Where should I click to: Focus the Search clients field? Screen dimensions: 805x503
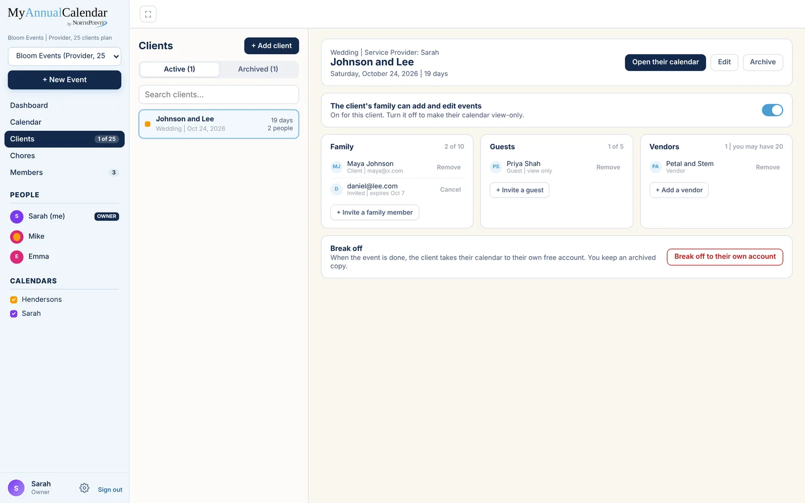[219, 95]
